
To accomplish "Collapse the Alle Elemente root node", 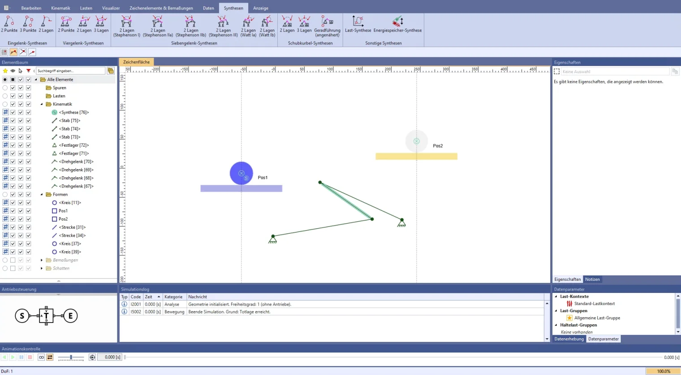I will (x=36, y=80).
